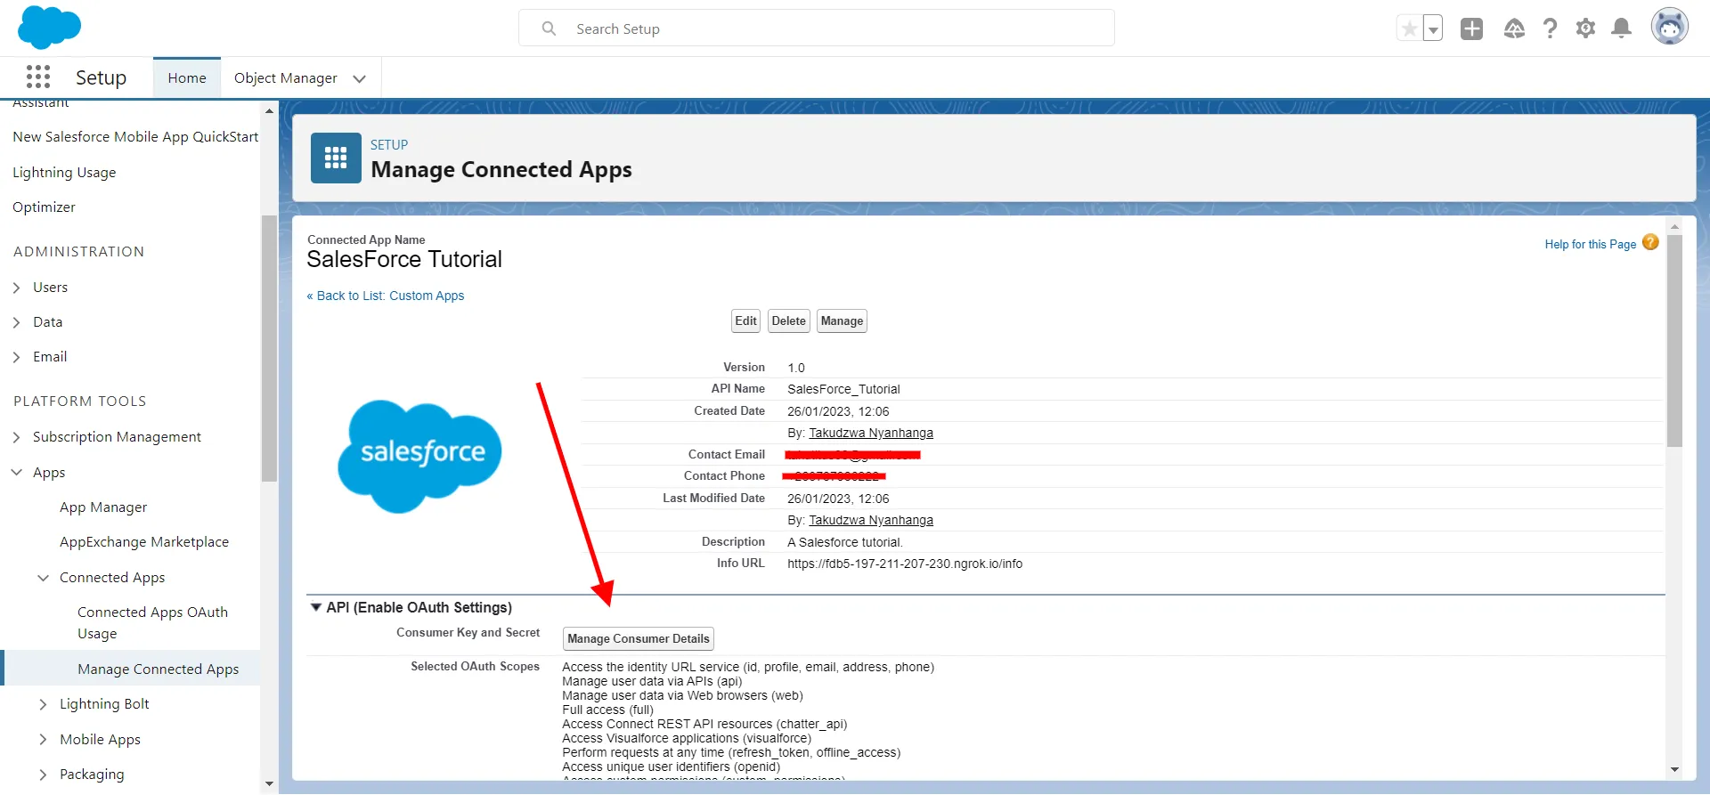The image size is (1710, 795).
Task: Click the description text A Salesforce tutorial.
Action: click(x=845, y=542)
